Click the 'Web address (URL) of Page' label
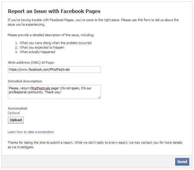This screenshot has width=194, height=170. pyautogui.click(x=31, y=63)
